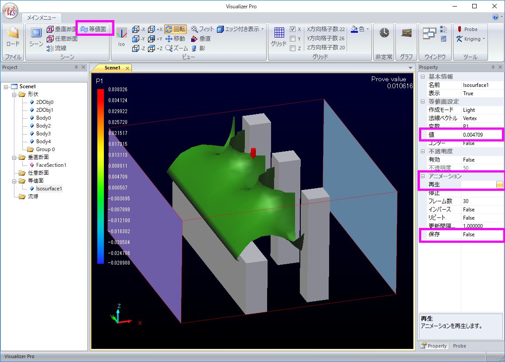Switch to the Iso view
505x362 pixels.
pos(121,37)
